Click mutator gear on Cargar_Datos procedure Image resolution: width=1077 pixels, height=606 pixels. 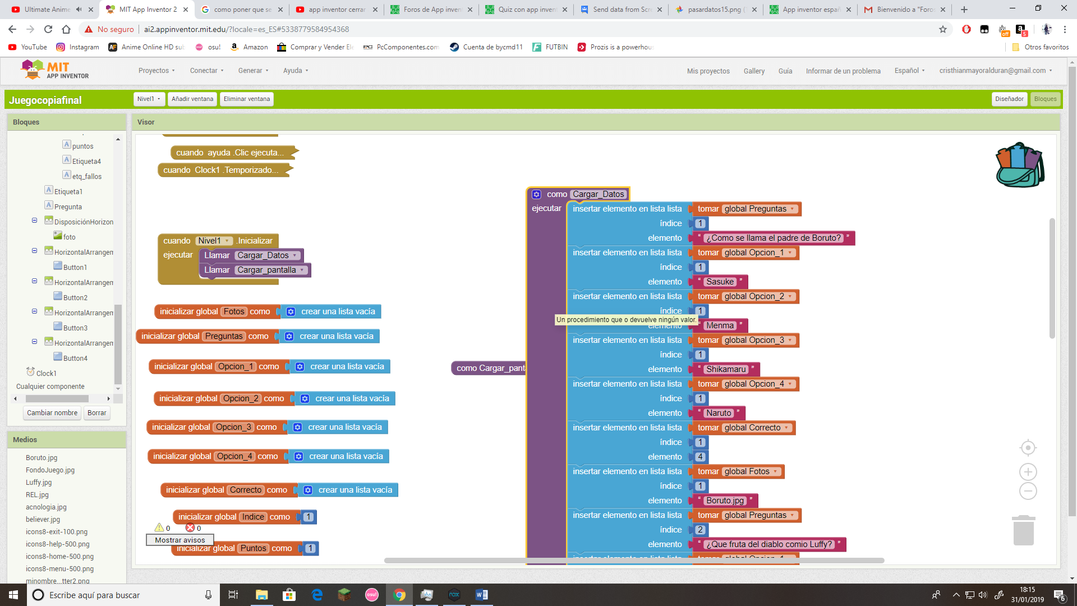(x=536, y=194)
